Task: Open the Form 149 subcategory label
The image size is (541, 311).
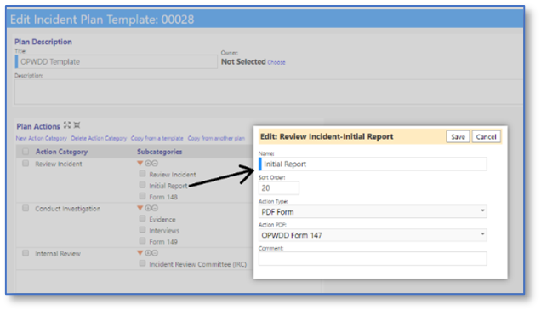Action: [163, 242]
